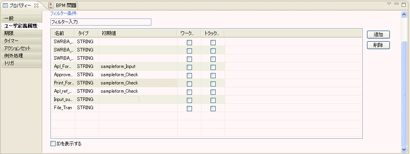Click scrollbar up arrow
410x154 pixels.
click(x=404, y=15)
